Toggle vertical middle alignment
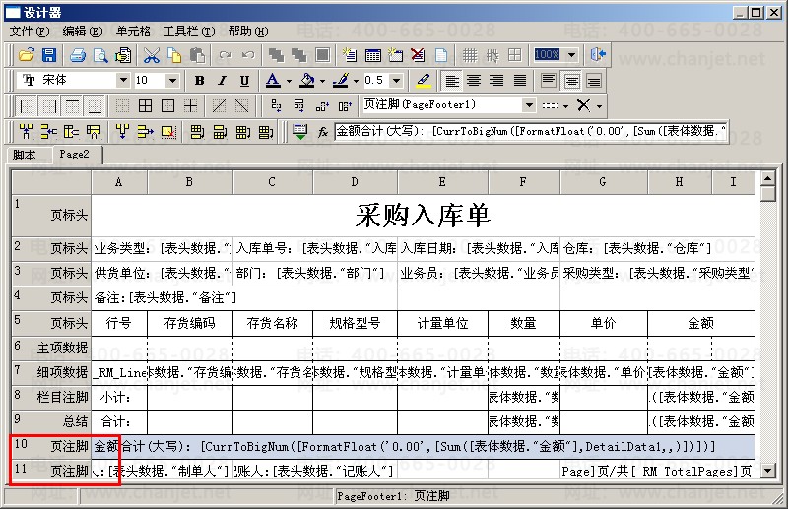 coord(571,80)
